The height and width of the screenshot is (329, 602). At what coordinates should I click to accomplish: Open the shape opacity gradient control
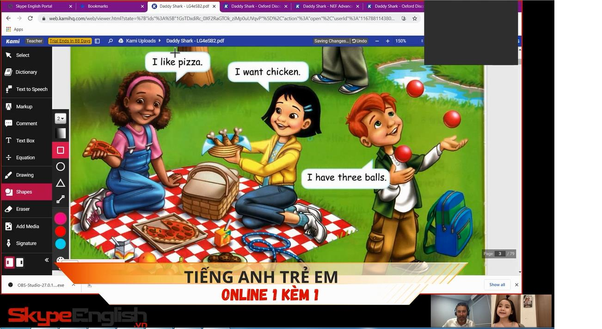61,133
